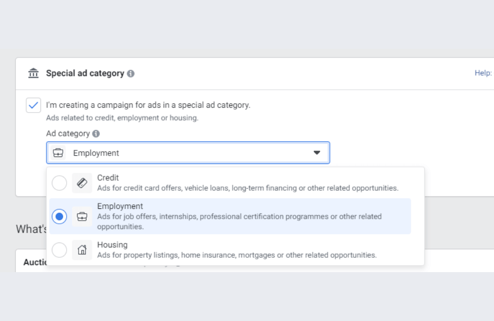
Task: Click the Employment combo box field
Action: coord(188,153)
